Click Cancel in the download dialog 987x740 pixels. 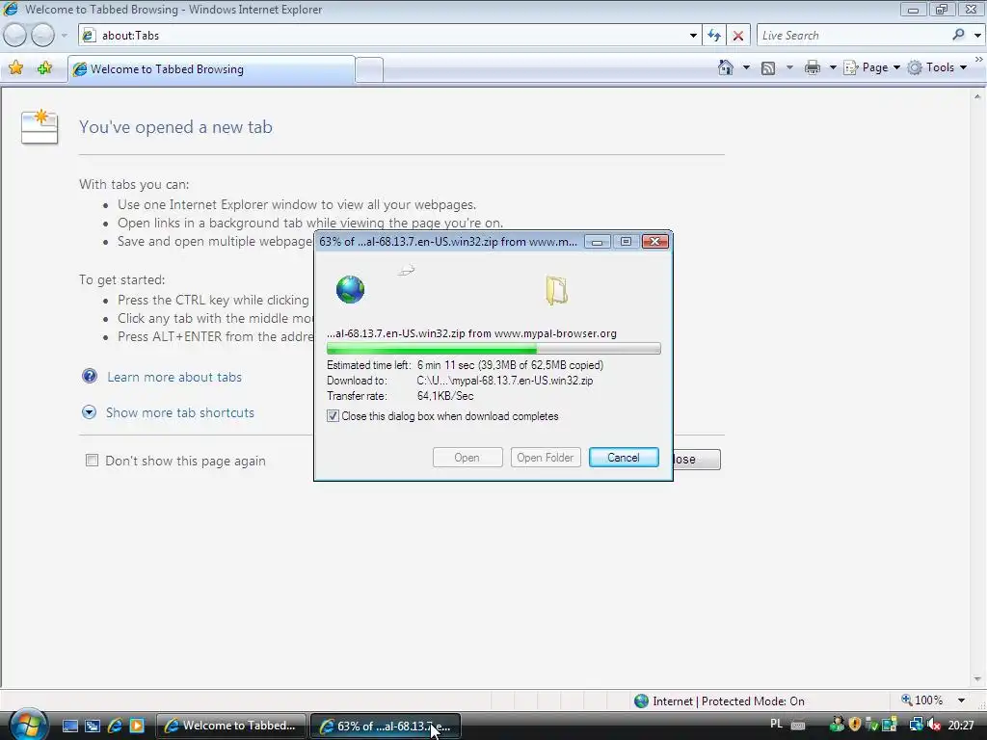click(624, 458)
